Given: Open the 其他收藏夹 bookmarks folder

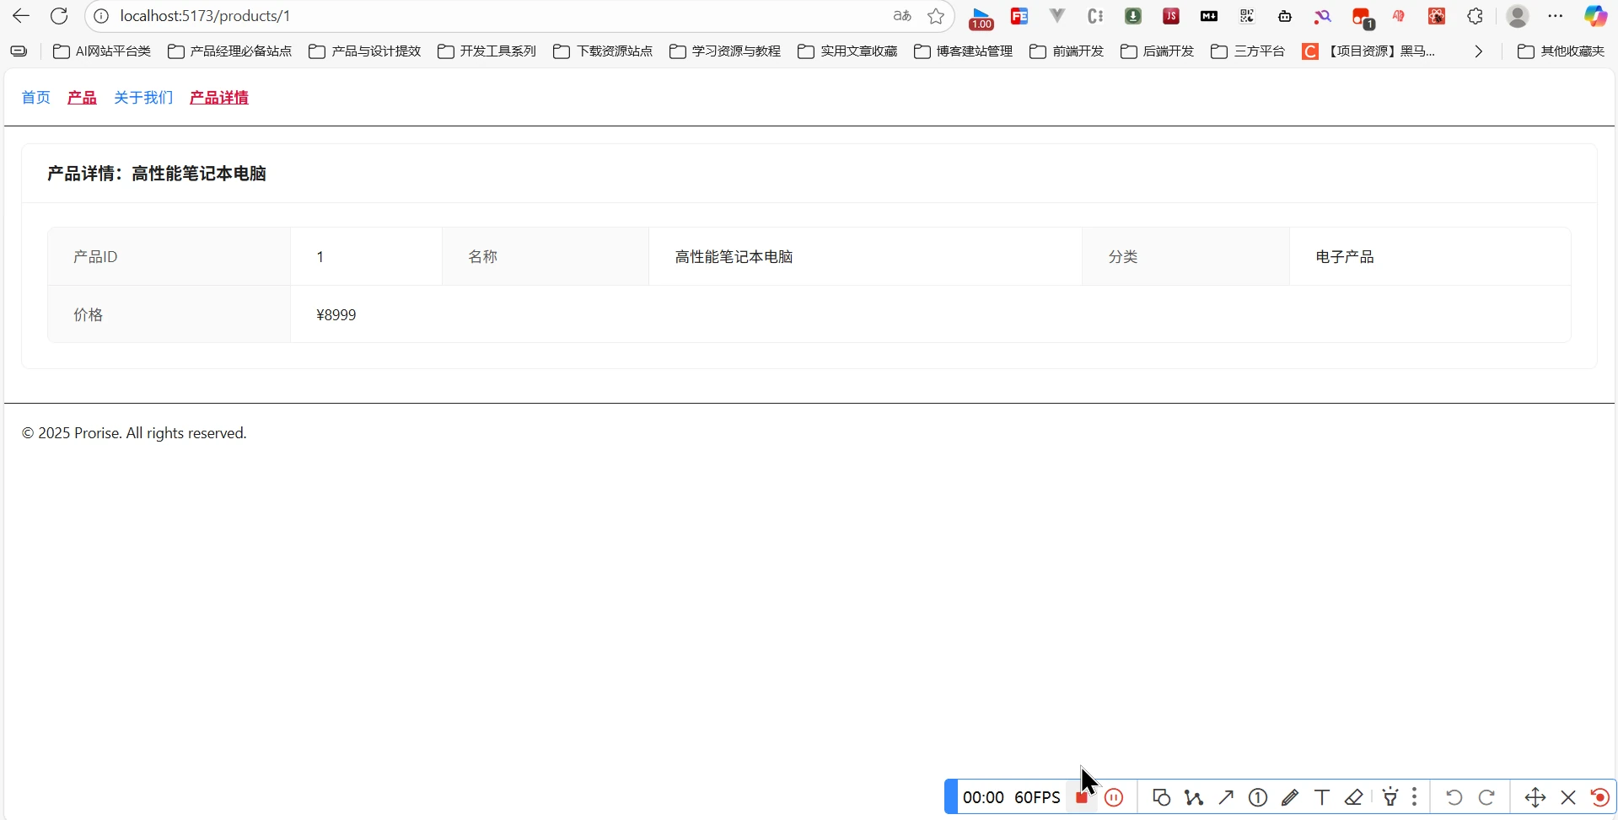Looking at the screenshot, I should click(1561, 51).
